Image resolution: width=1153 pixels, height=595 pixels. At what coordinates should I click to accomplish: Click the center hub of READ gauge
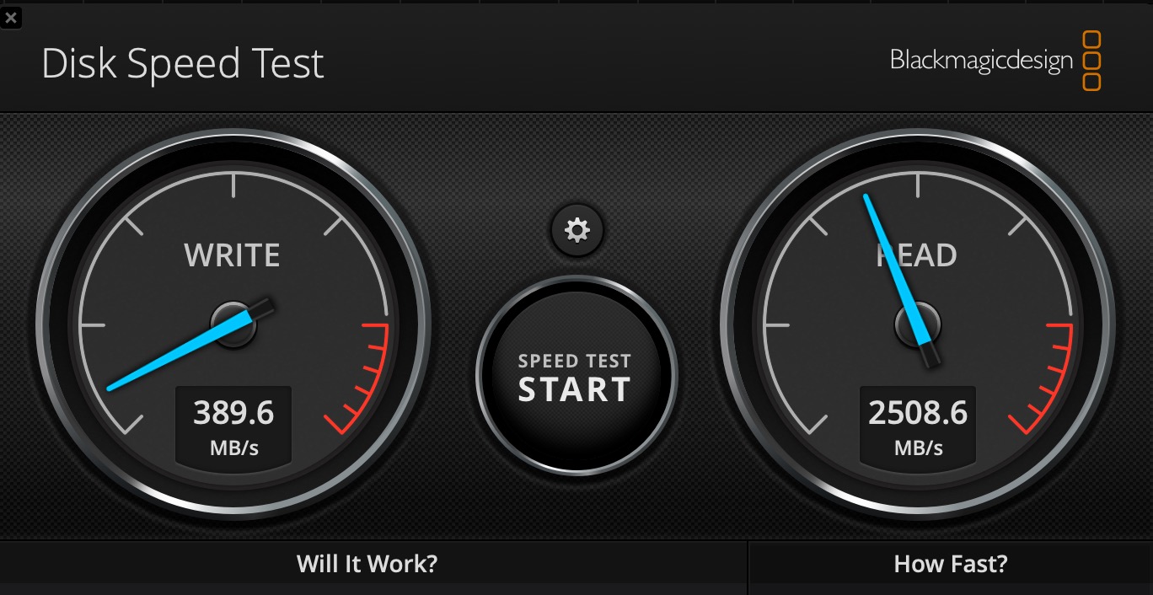(918, 324)
